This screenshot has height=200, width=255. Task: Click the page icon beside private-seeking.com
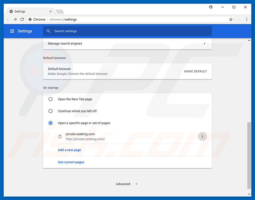(x=60, y=137)
